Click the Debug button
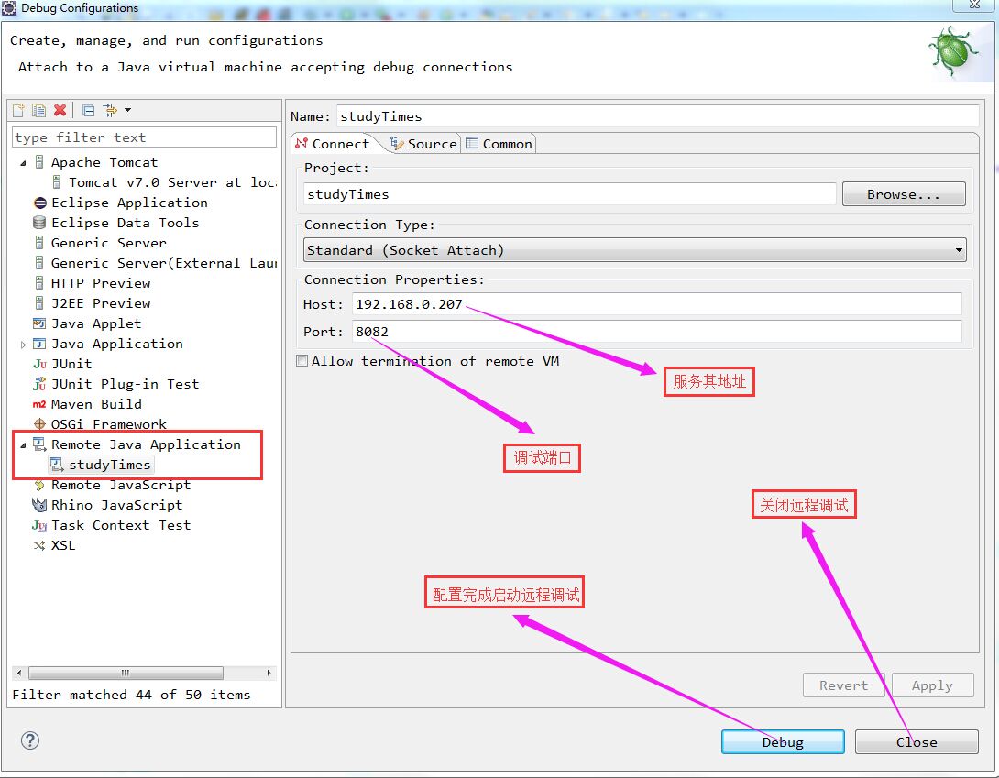This screenshot has width=999, height=778. click(x=783, y=742)
